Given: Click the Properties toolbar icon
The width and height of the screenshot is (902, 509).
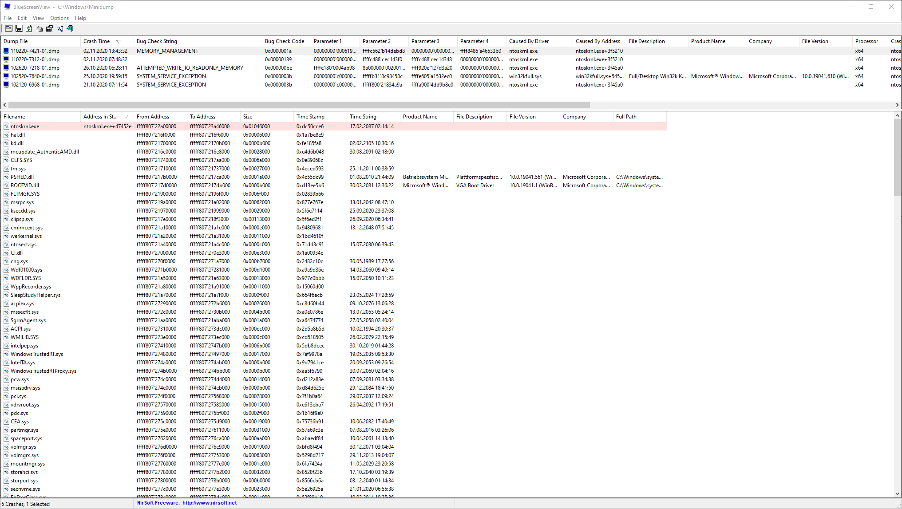Looking at the screenshot, I should tap(49, 28).
